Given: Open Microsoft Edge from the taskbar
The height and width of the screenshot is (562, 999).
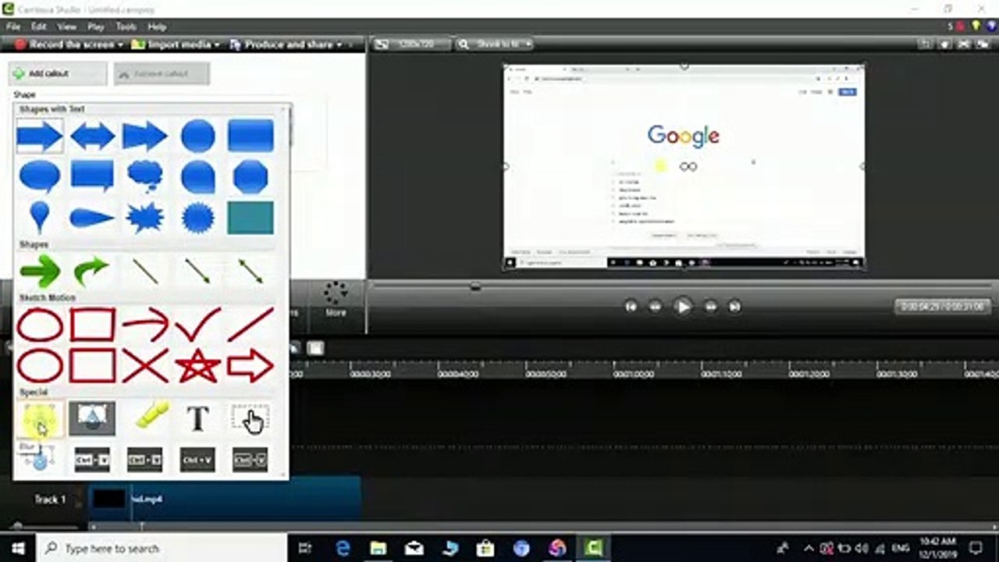Looking at the screenshot, I should [343, 548].
